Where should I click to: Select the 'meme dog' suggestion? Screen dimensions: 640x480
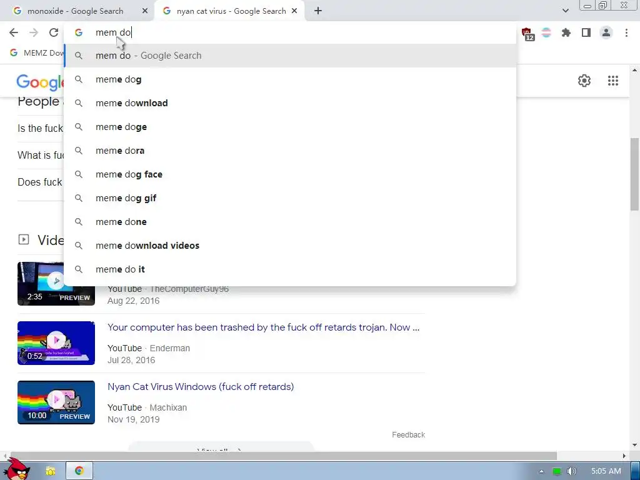(x=290, y=79)
